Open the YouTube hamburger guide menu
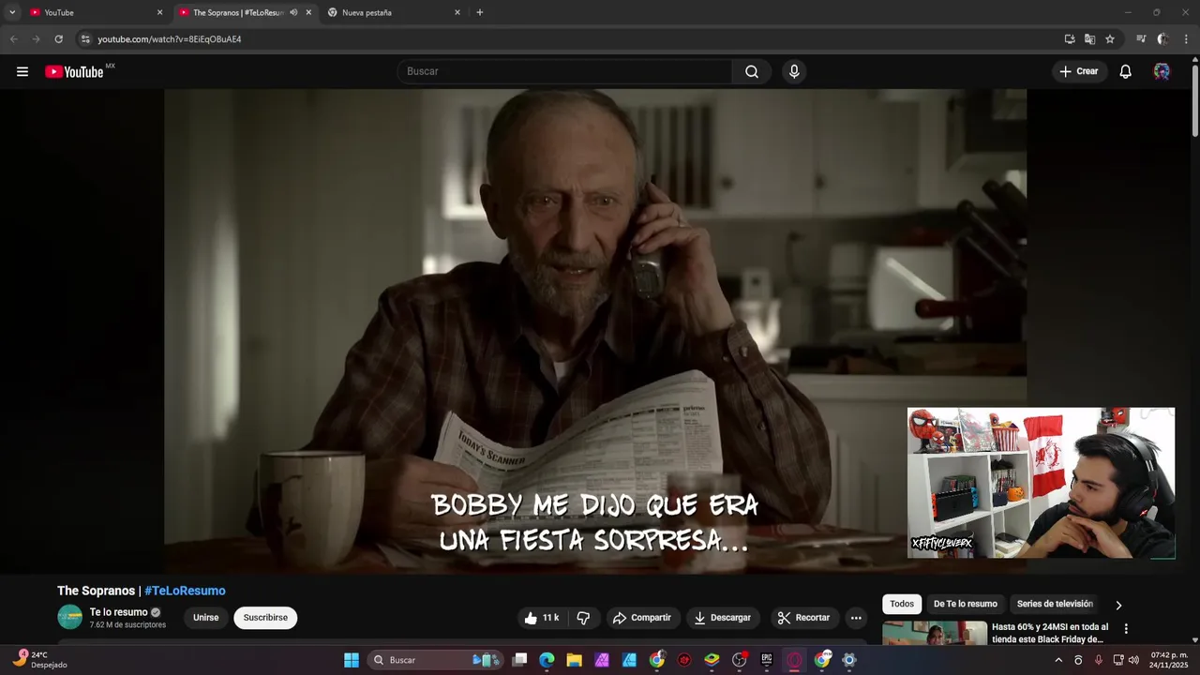 22,71
